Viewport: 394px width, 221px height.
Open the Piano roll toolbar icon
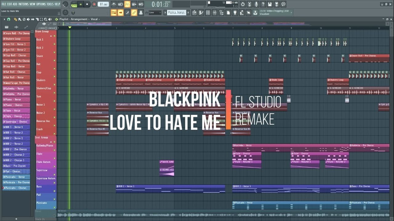point(201,13)
